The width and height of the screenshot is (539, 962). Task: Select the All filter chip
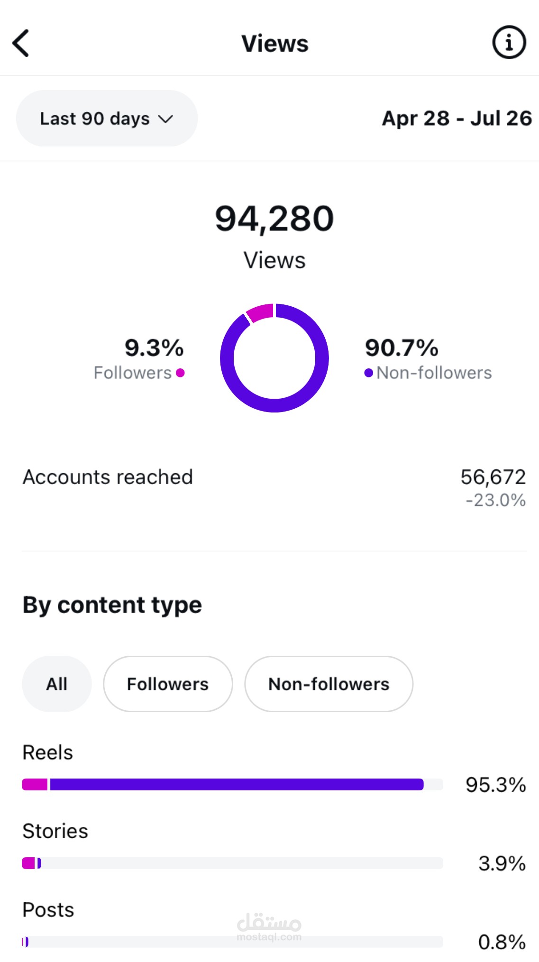(x=57, y=684)
